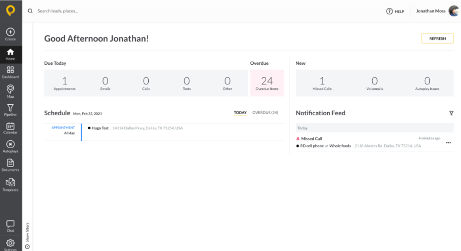Open the RD cell phone contact link

pos(312,146)
